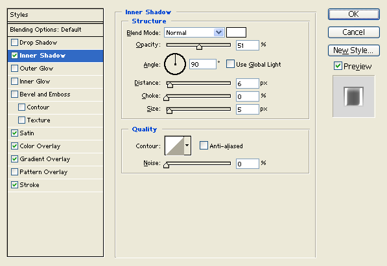Tick the Contour sub-style checkbox

[x=22, y=107]
